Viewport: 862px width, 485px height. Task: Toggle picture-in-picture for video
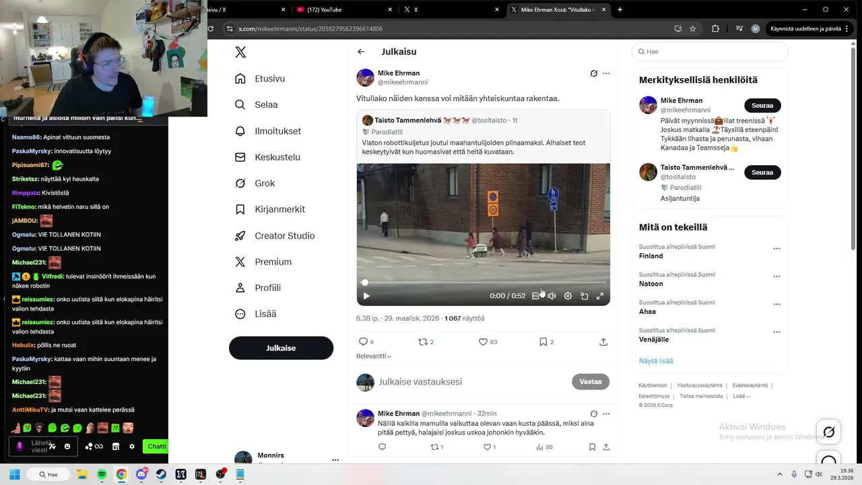[x=584, y=296]
